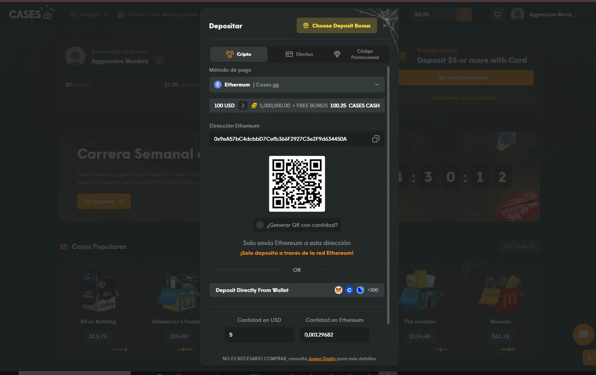Screen dimensions: 596x375
Task: Click the Ver Todo button
Action: click(519, 246)
